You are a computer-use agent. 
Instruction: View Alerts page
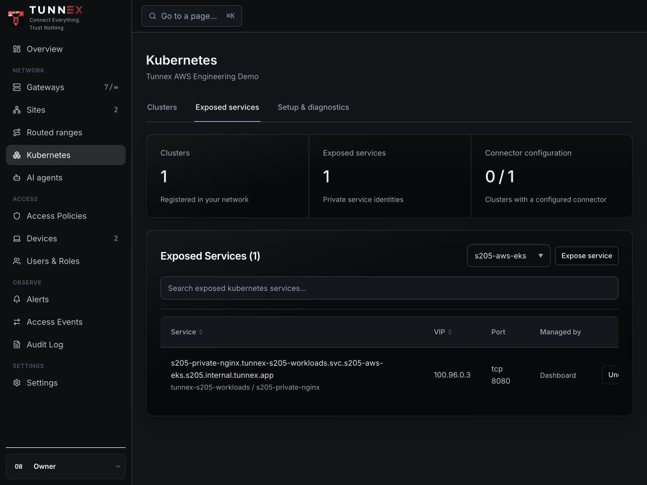(65, 299)
